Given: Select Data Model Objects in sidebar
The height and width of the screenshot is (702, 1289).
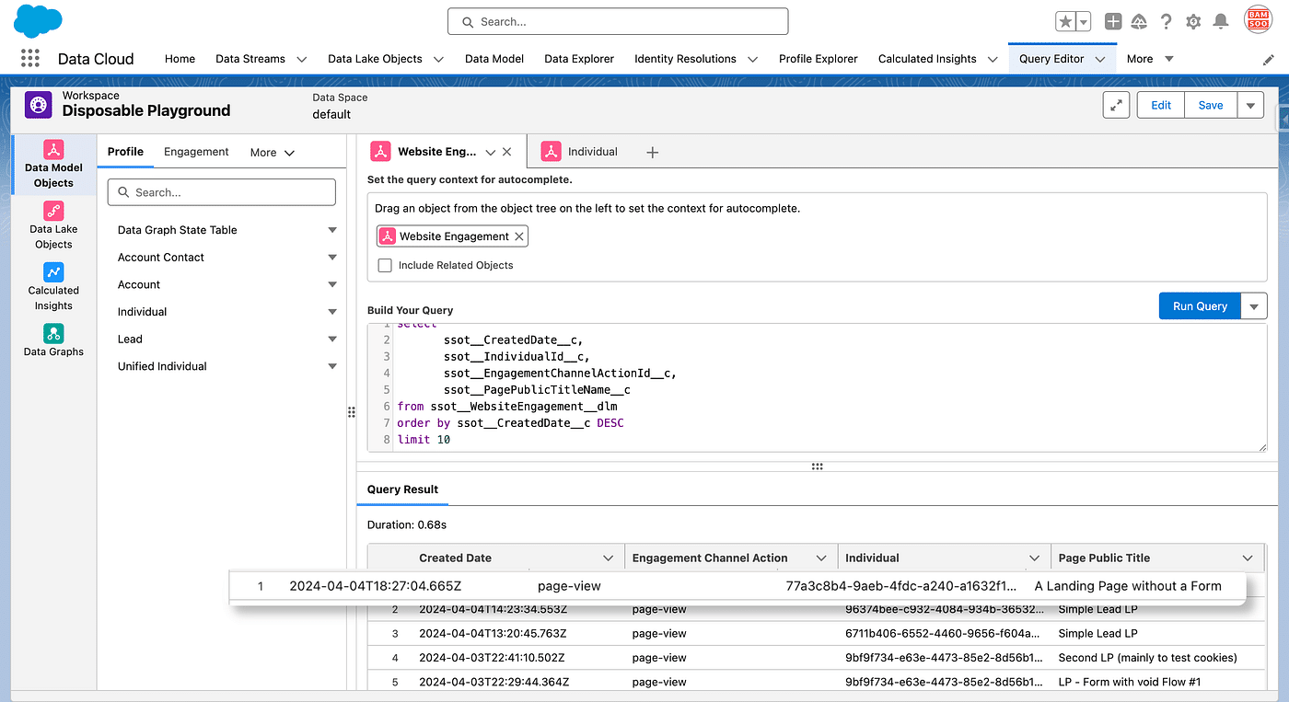Looking at the screenshot, I should click(53, 165).
